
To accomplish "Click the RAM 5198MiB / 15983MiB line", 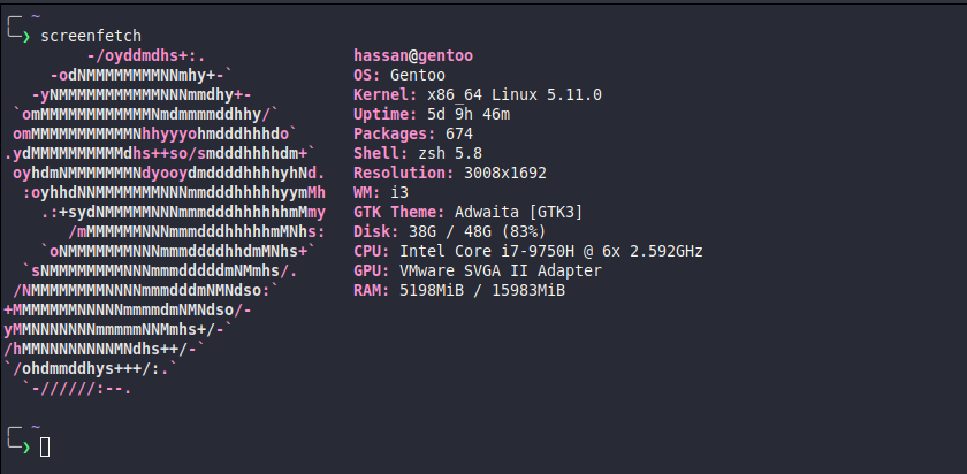I will tap(459, 290).
